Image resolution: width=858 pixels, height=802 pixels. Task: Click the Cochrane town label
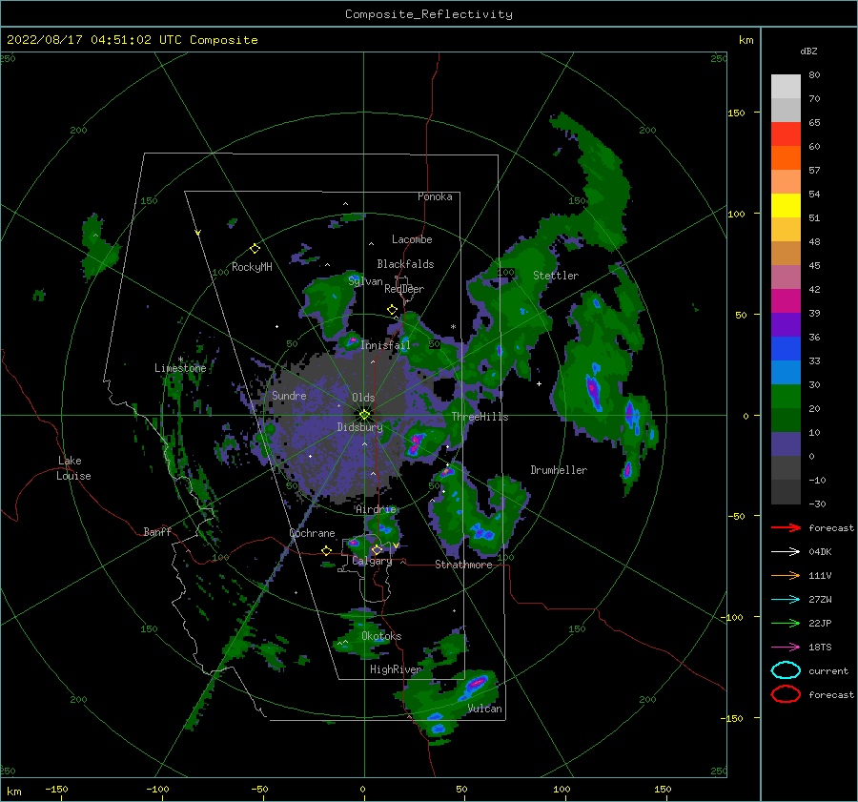(312, 533)
